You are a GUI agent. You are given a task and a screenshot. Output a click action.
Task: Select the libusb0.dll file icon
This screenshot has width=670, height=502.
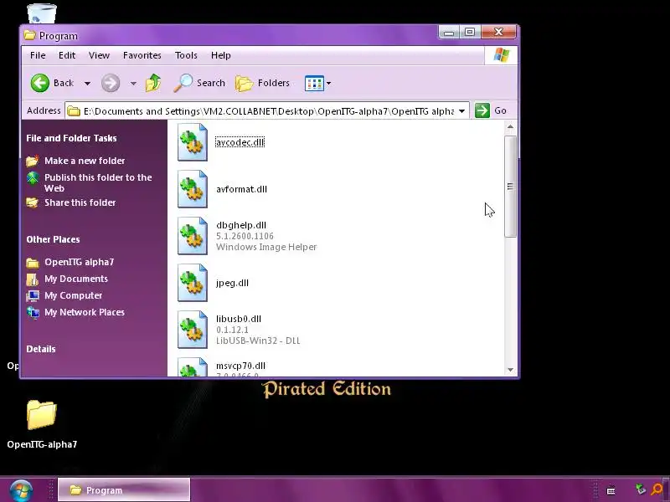193,330
